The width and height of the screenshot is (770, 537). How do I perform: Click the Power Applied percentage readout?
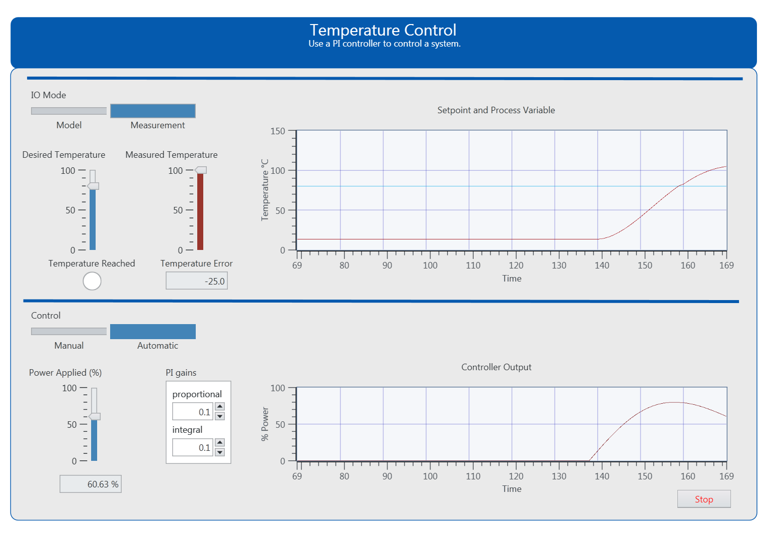91,484
